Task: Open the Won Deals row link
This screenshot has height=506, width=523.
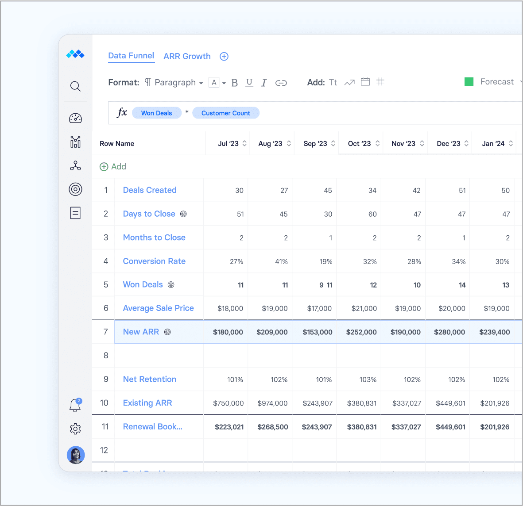Action: point(143,284)
